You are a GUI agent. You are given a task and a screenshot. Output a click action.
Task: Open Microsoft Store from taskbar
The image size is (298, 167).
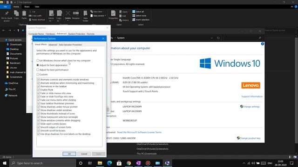click(119, 163)
